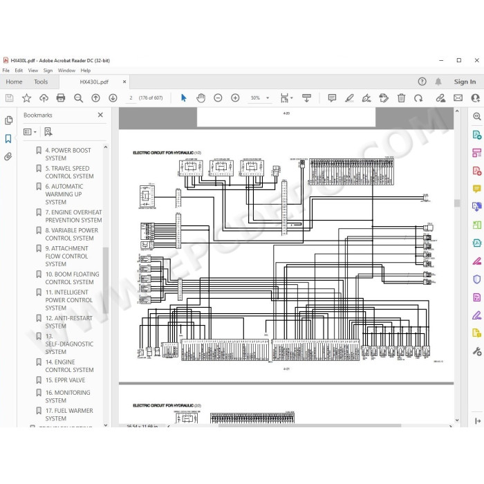Open bookmark 16. MONITORING SYSTEM
The image size is (484, 484).
68,396
